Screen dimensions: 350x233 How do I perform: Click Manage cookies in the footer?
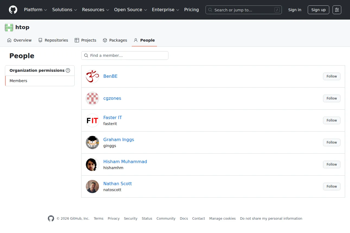click(222, 219)
